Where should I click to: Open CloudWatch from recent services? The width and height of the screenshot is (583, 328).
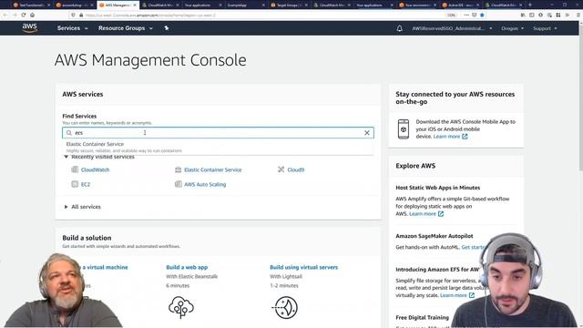95,169
